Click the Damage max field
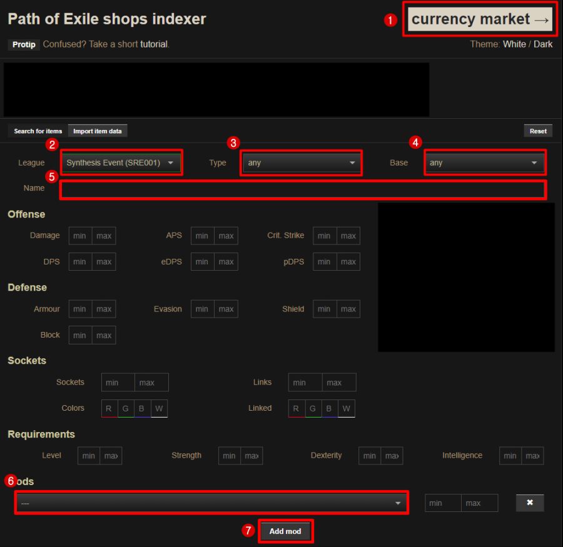This screenshot has height=547, width=563. [104, 236]
